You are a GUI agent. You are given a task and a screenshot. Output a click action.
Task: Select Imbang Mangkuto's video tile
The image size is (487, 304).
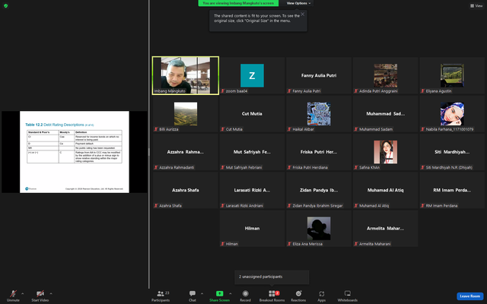click(x=186, y=75)
